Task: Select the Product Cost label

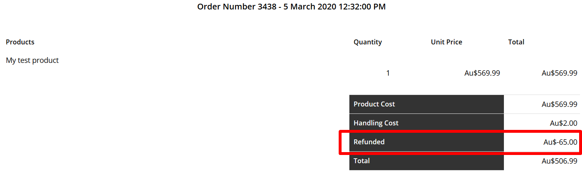Action: (x=374, y=104)
